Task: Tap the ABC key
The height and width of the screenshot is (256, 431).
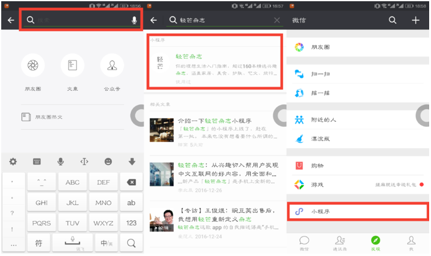Action: [73, 182]
